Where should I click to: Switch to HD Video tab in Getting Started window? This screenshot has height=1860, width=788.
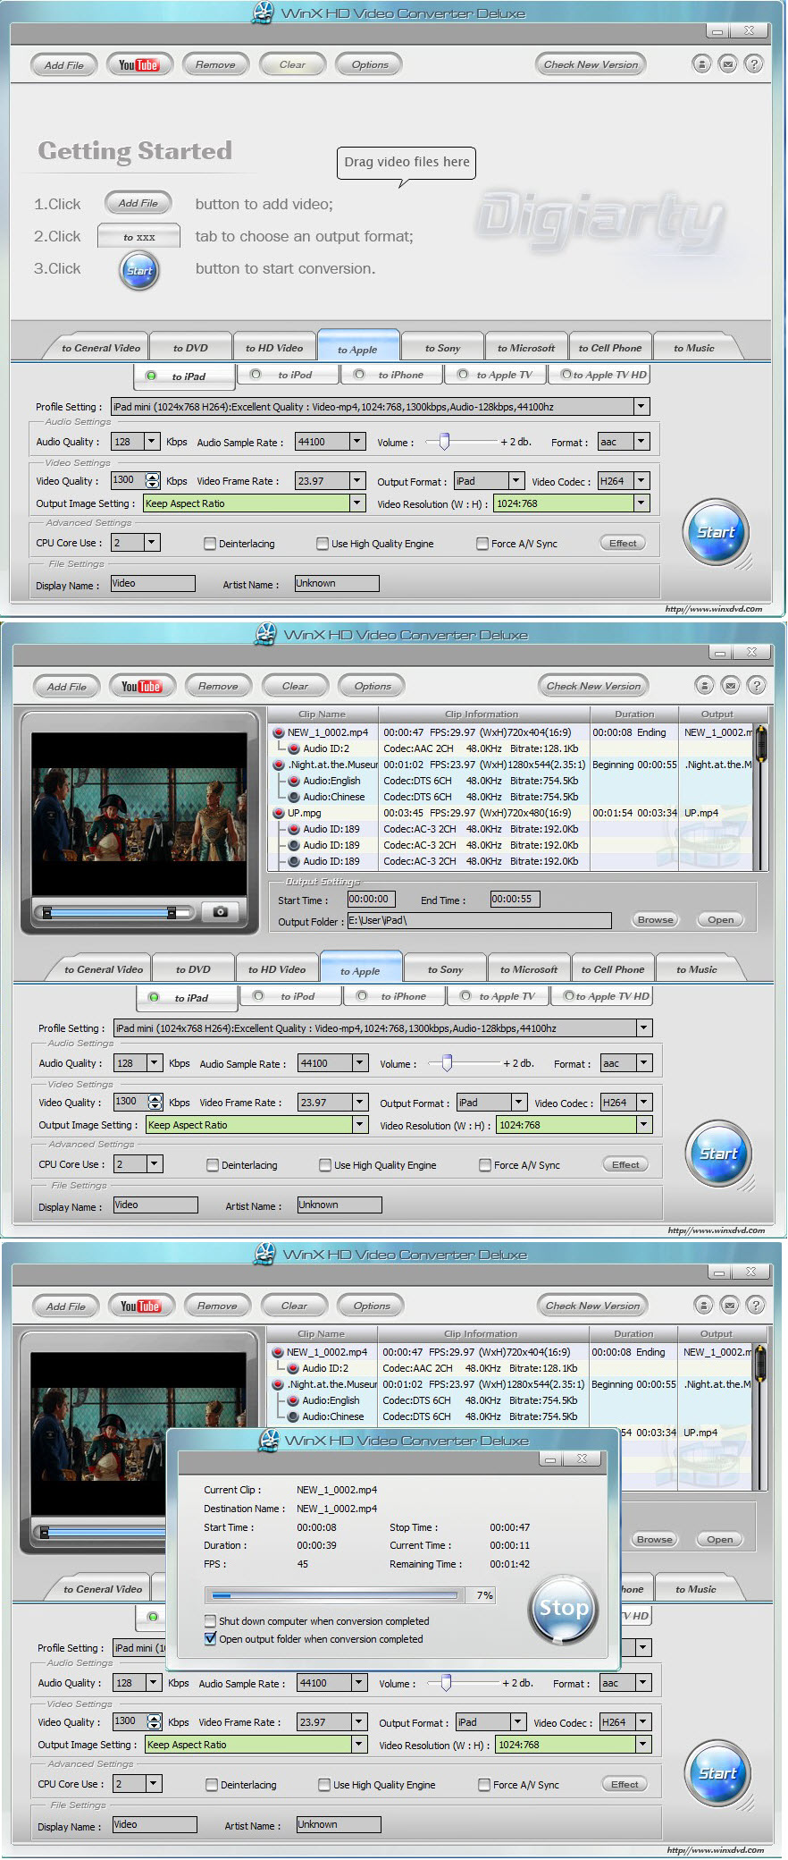(x=274, y=348)
